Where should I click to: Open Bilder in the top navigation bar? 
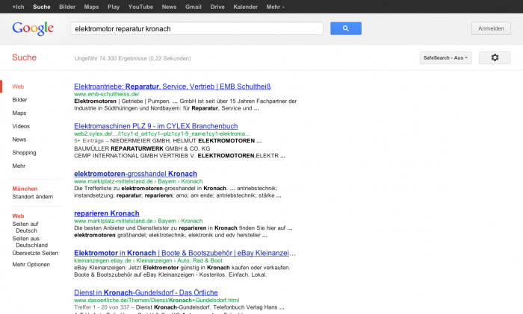[67, 7]
